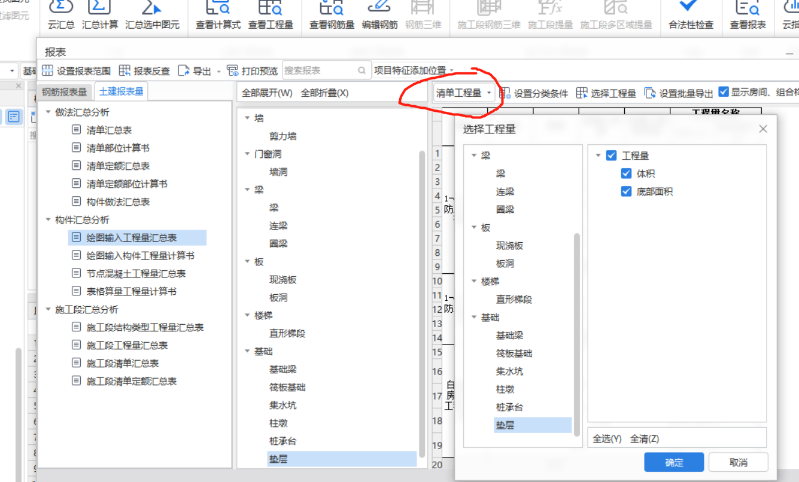Open 项目特征添加位置 dropdown

[x=414, y=71]
